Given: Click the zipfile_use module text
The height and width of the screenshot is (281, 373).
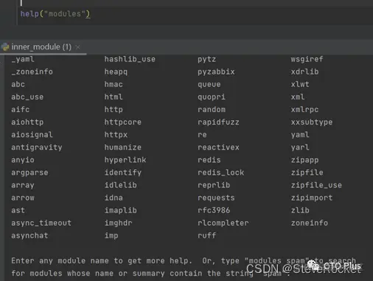Looking at the screenshot, I should (316, 185).
